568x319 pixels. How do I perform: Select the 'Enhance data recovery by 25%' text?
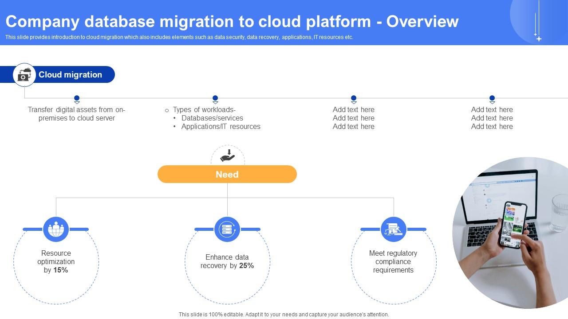227,261
